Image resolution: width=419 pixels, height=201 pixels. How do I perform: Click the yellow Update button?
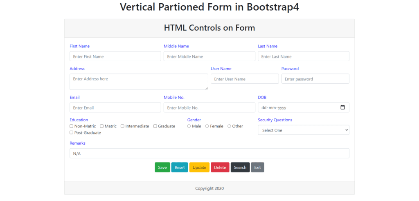pos(199,167)
